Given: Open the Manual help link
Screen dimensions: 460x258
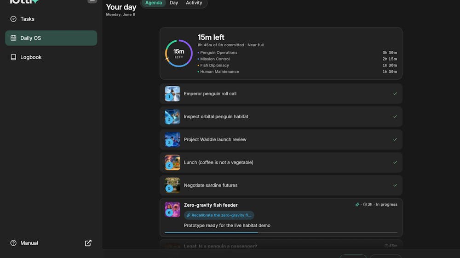Looking at the screenshot, I should (x=51, y=243).
